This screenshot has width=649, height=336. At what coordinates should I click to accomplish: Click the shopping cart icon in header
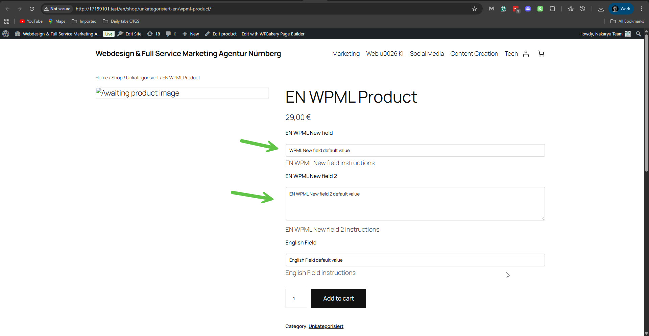click(x=541, y=54)
